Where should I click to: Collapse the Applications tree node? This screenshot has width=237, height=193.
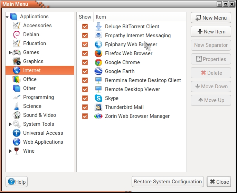pos(7,17)
